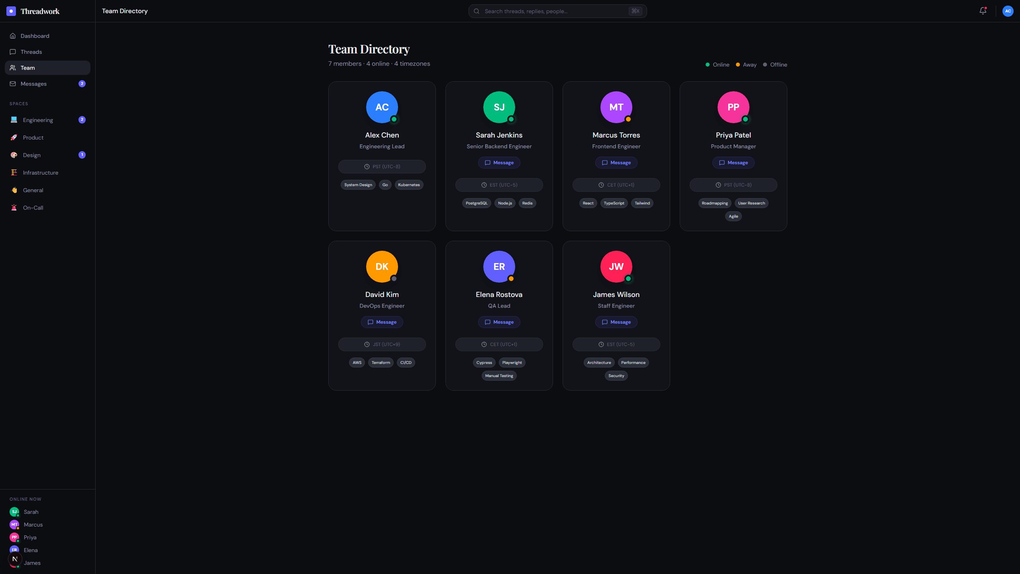
Task: Click the Infrastructure space icon
Action: (x=14, y=173)
